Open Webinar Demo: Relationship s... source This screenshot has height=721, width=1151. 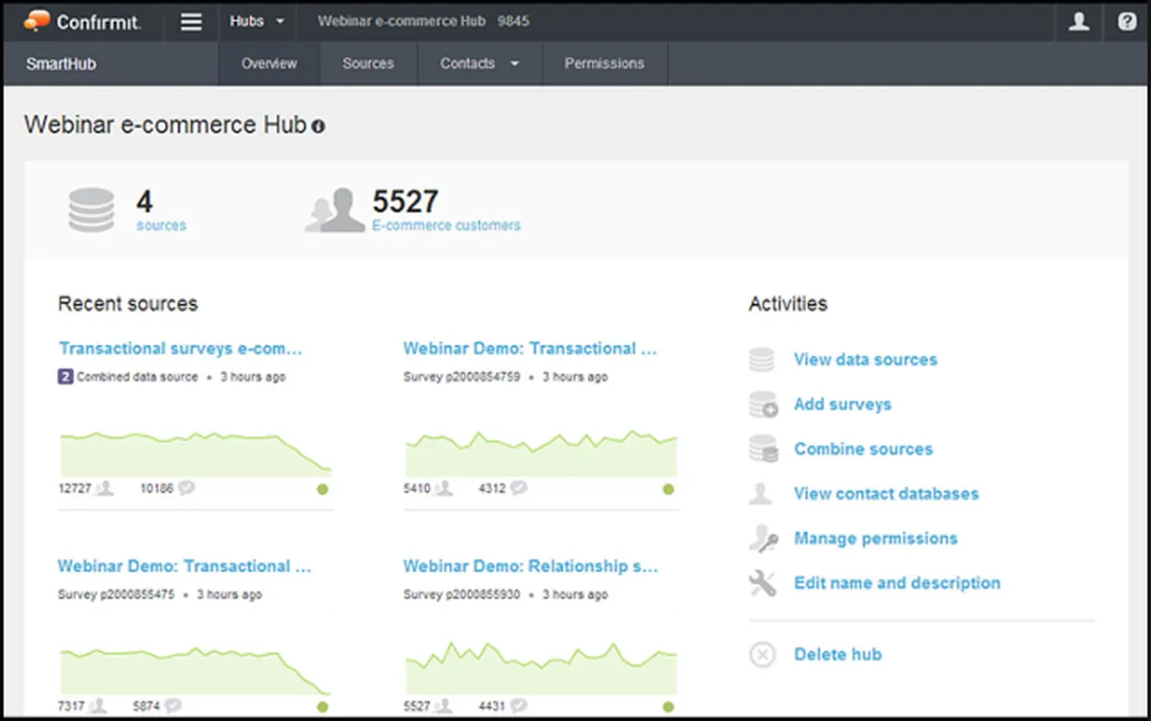click(x=530, y=567)
